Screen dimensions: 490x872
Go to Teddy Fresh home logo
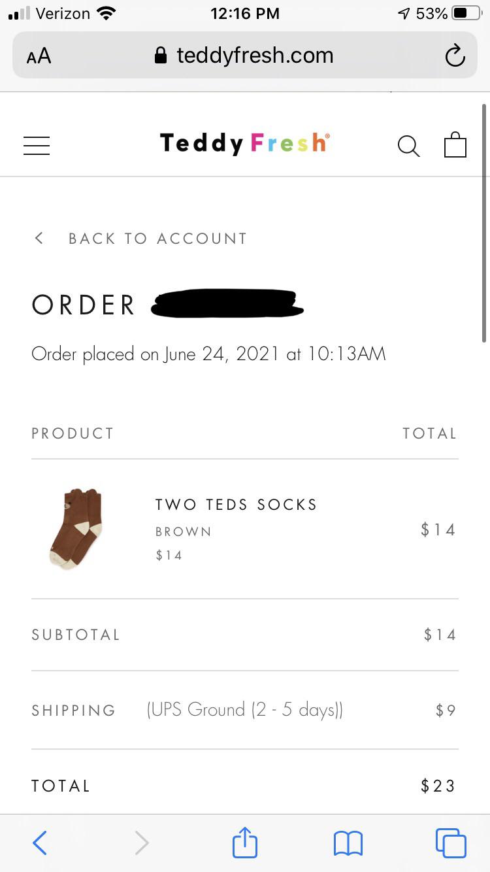pos(245,143)
